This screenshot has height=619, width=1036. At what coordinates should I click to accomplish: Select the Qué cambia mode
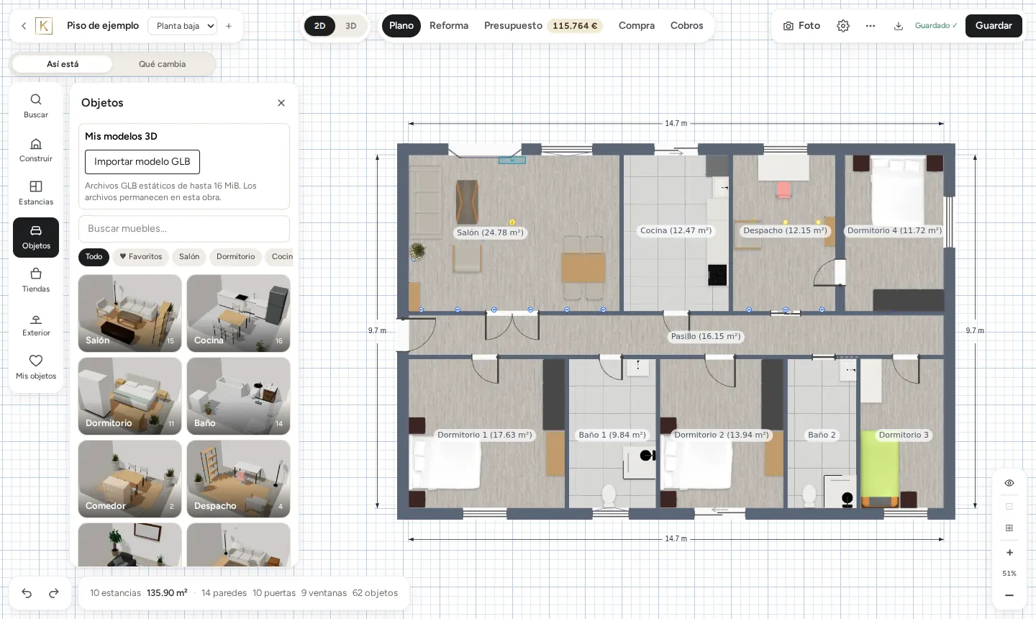(x=162, y=64)
